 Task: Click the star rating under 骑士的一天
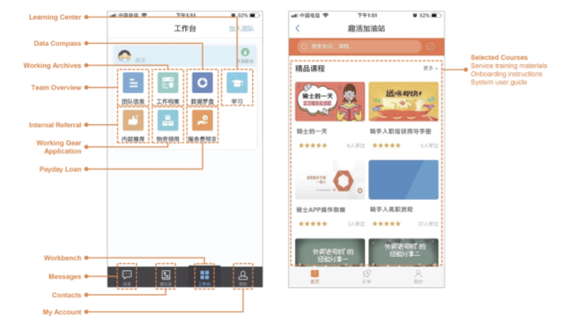313,146
